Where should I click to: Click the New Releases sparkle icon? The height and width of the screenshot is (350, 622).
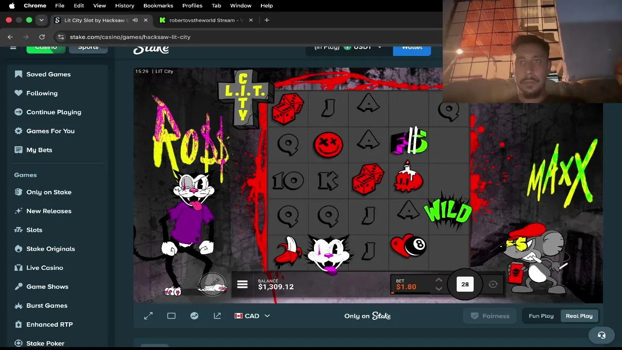(x=18, y=211)
